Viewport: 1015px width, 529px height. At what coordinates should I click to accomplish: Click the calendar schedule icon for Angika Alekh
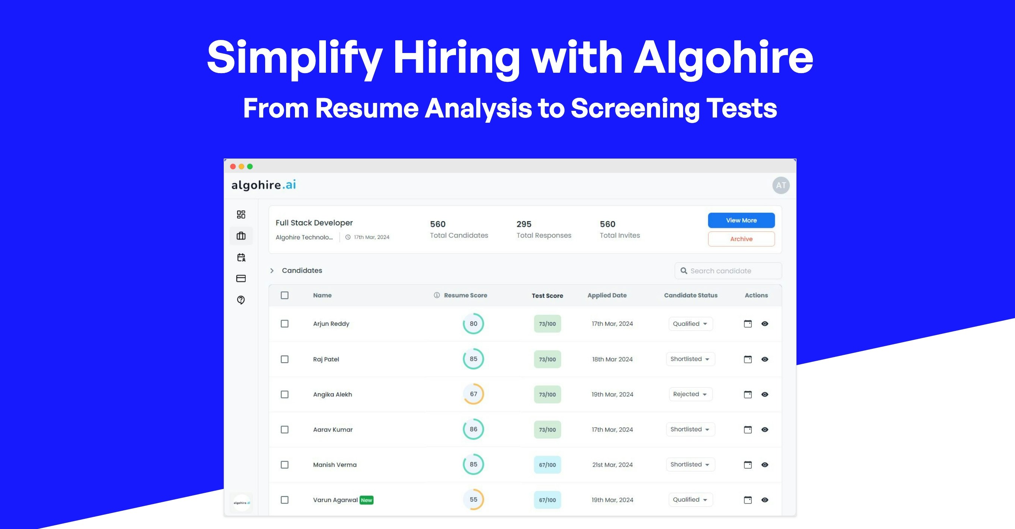click(748, 394)
